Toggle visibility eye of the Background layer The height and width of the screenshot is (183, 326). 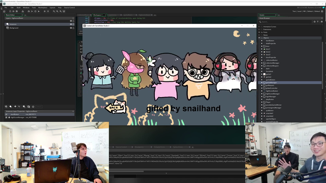click(71, 28)
